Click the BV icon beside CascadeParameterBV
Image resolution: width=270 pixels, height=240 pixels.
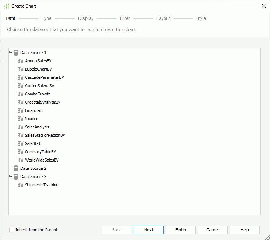[20, 77]
